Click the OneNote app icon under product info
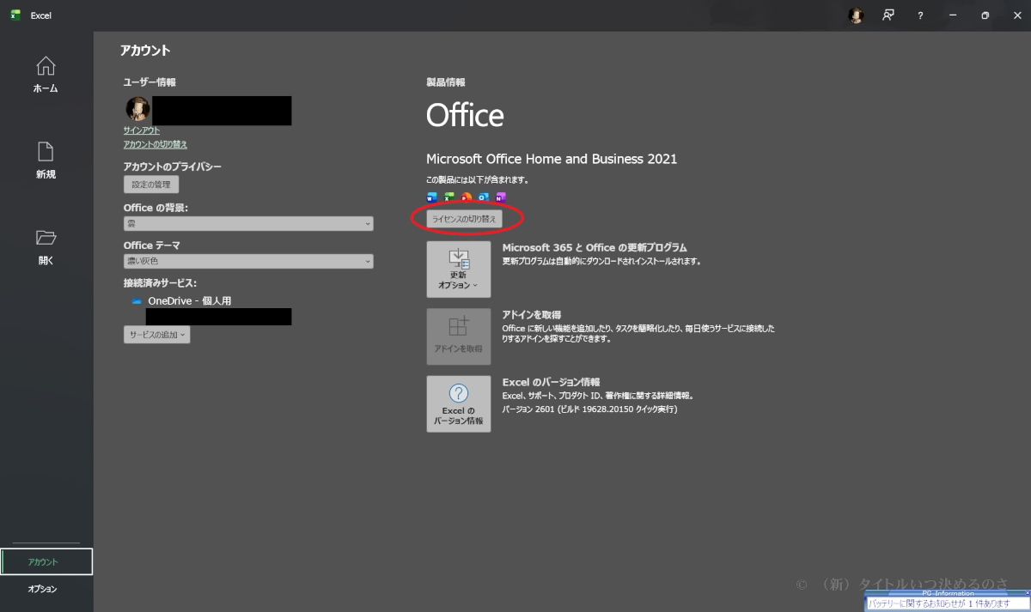The width and height of the screenshot is (1031, 612). [x=501, y=197]
